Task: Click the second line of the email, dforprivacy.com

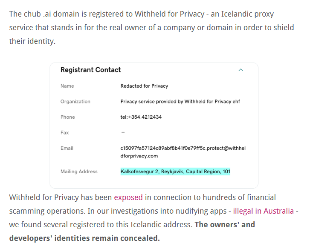Action: [139, 156]
